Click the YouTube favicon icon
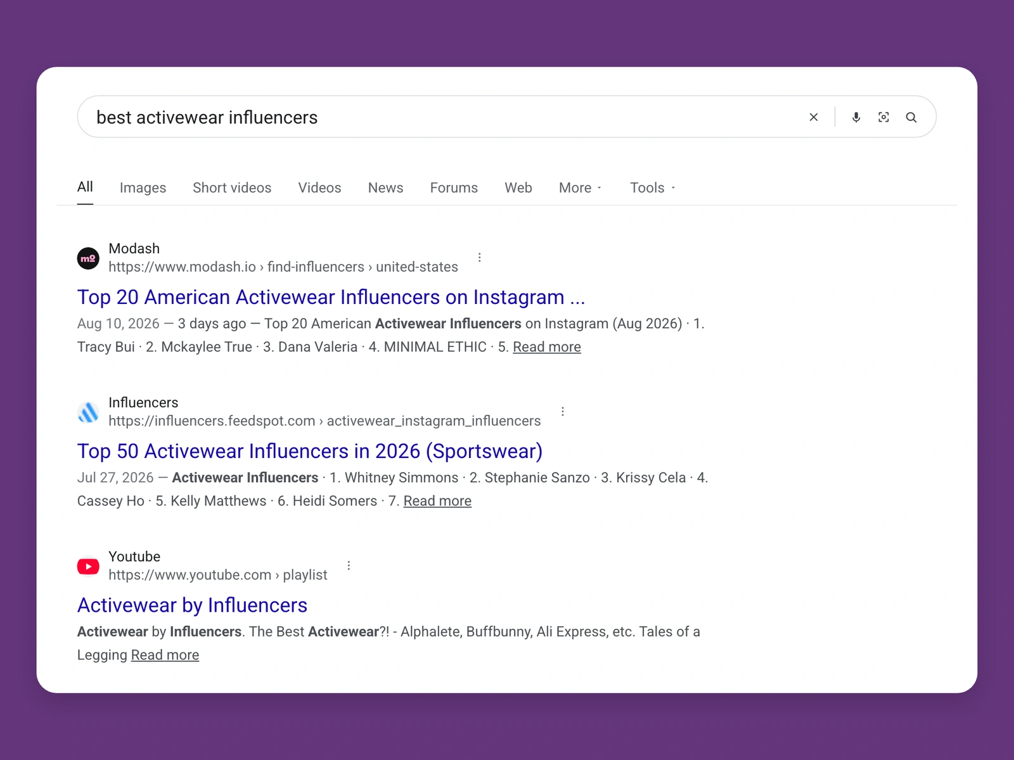 click(x=88, y=566)
